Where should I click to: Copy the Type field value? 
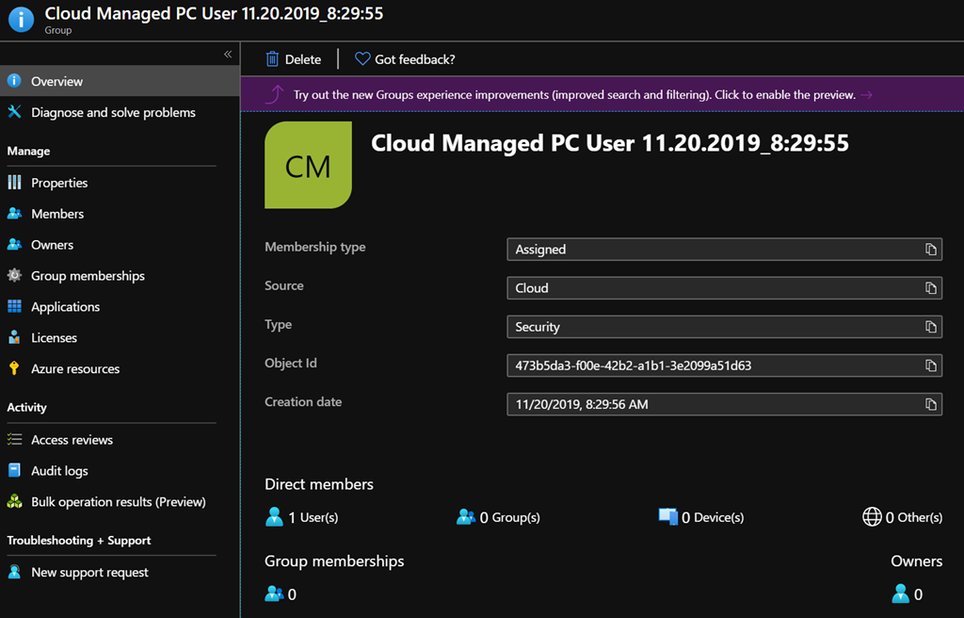pos(930,327)
